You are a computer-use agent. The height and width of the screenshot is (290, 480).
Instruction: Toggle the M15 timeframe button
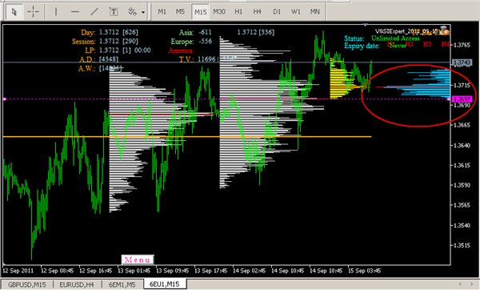click(x=201, y=12)
